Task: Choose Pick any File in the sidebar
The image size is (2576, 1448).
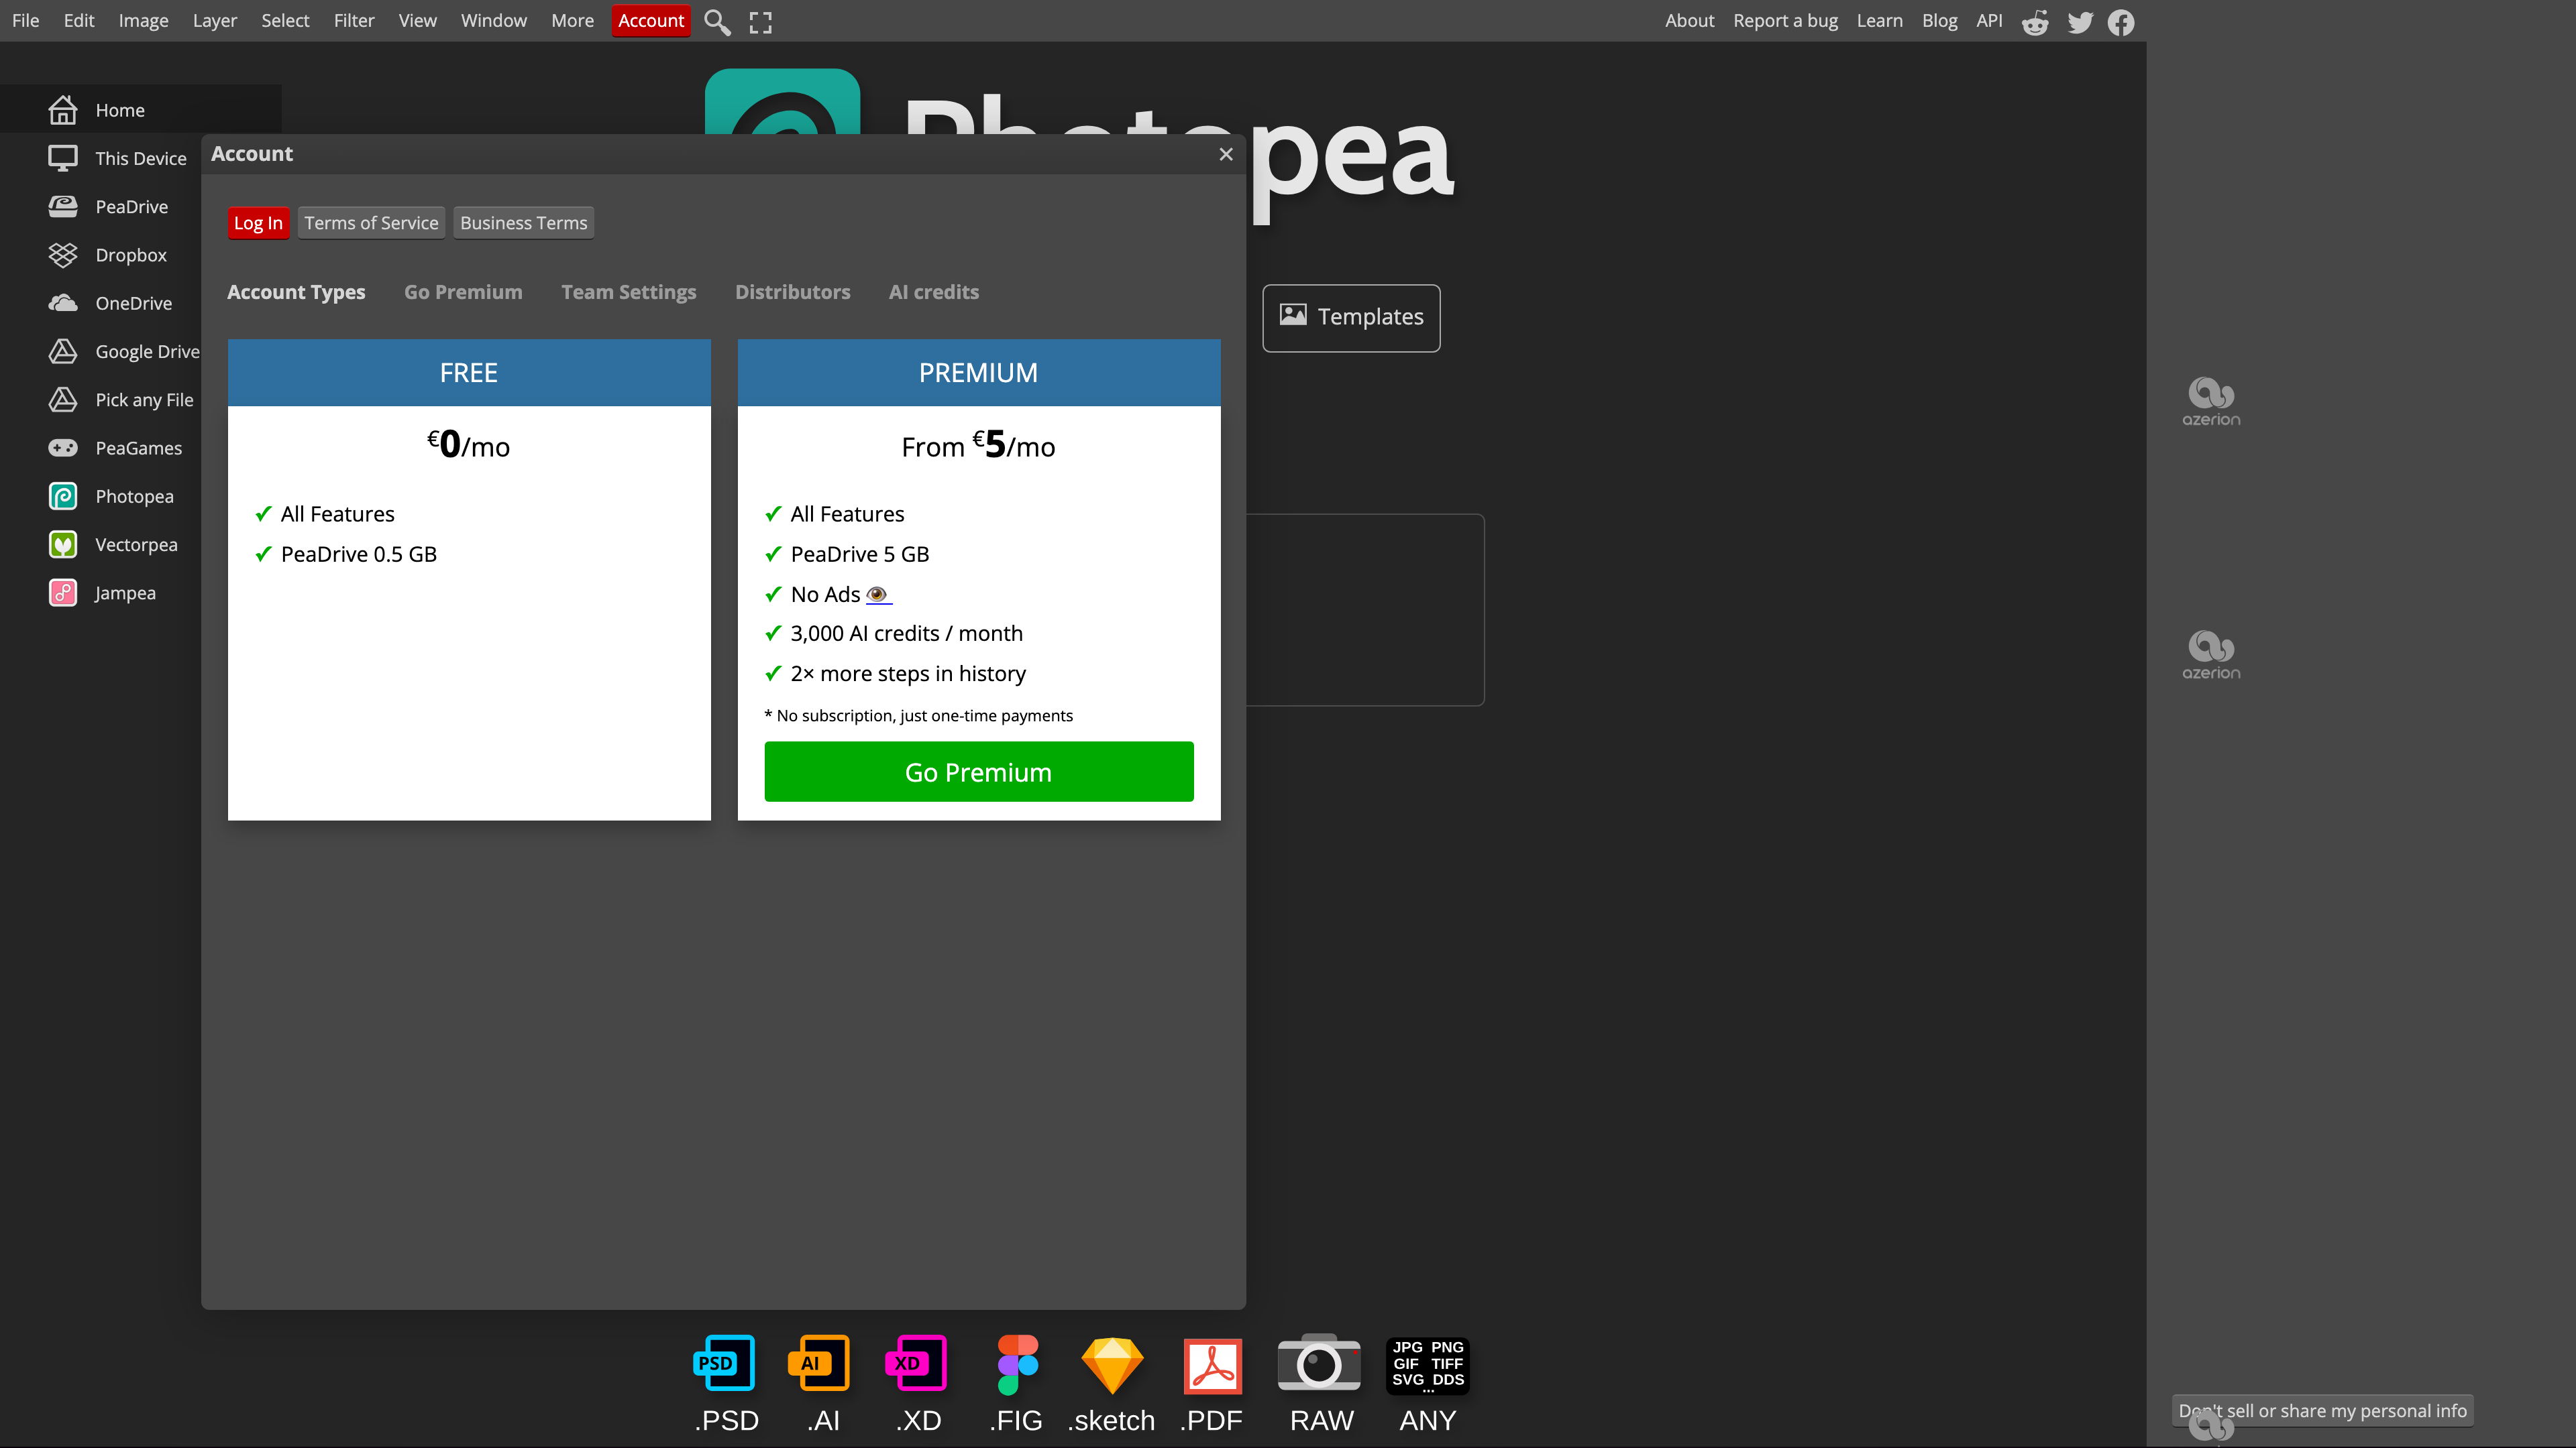Action: pos(121,400)
